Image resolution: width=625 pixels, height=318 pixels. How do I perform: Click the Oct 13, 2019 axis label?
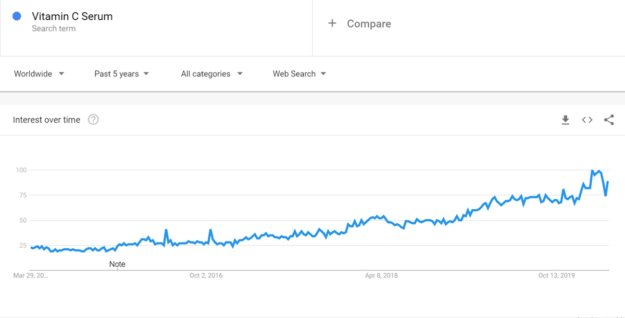tap(557, 275)
